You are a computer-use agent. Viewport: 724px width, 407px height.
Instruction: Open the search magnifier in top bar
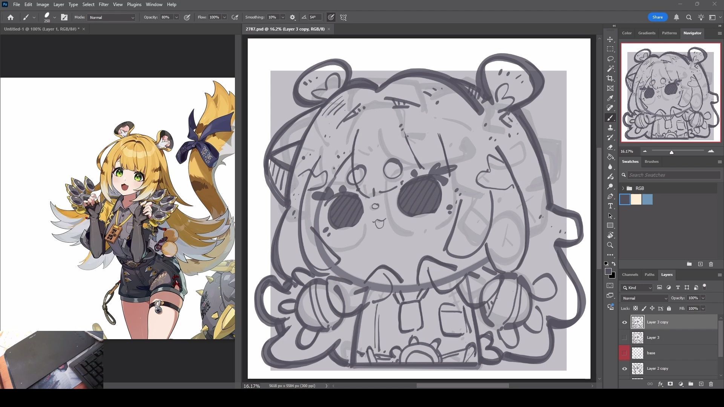tap(689, 17)
